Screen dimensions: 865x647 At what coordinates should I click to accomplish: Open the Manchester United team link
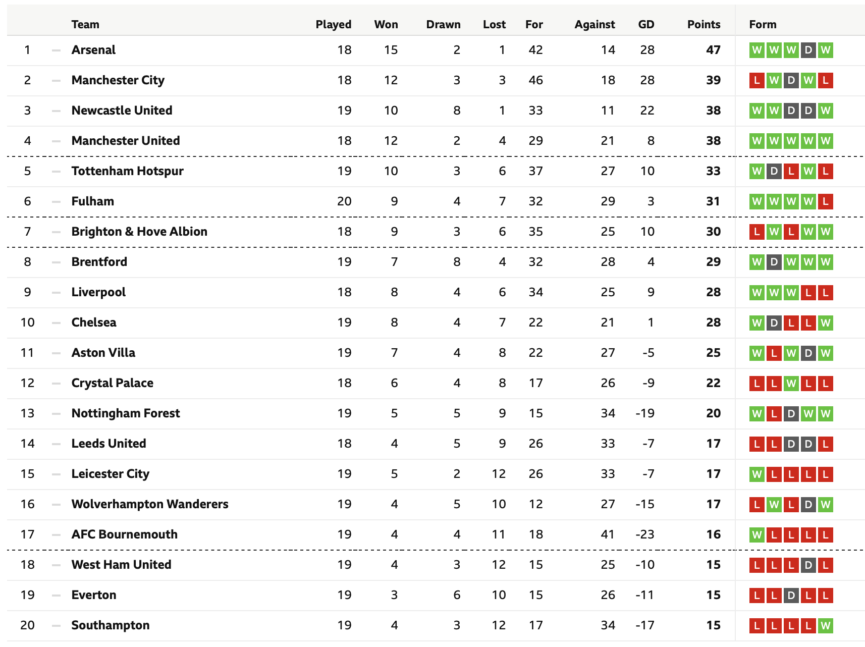pos(126,141)
